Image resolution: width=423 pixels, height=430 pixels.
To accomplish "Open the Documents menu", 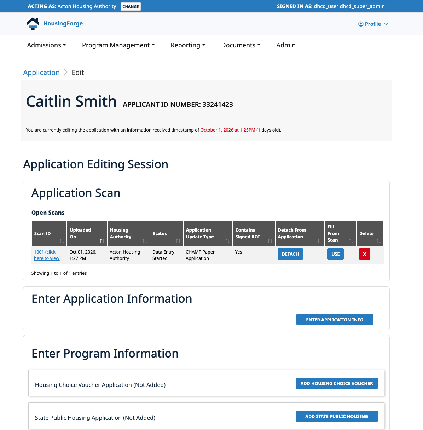I will click(x=241, y=45).
